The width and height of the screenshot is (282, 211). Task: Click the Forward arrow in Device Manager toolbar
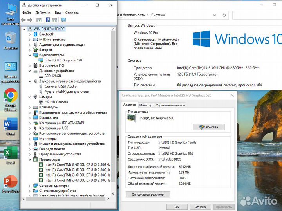pos(30,20)
